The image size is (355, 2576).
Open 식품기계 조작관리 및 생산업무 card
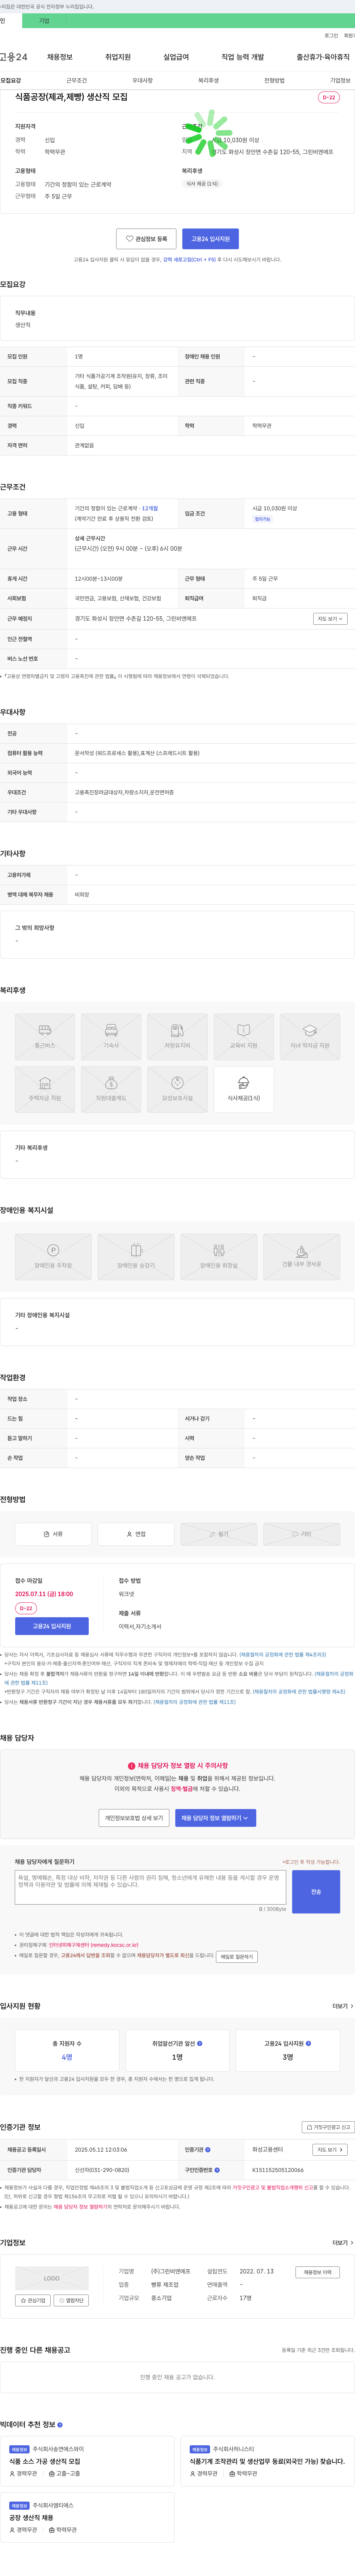(x=267, y=2462)
